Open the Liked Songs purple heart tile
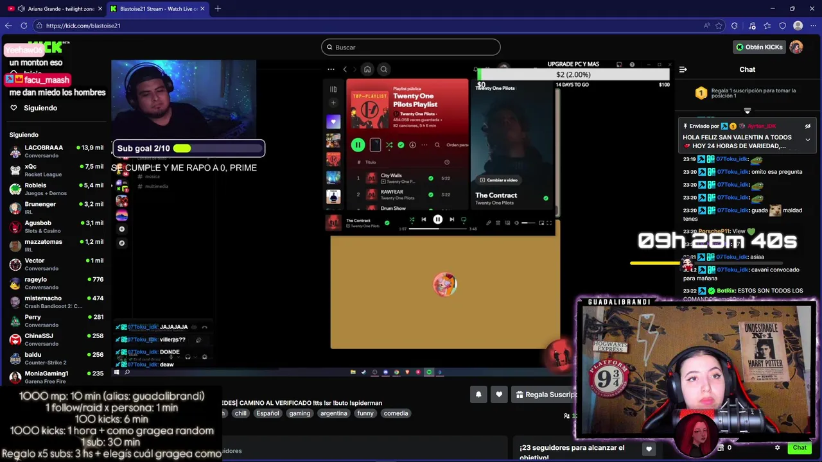The width and height of the screenshot is (822, 462). (x=333, y=121)
